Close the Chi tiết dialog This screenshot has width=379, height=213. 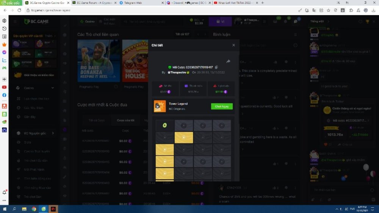pyautogui.click(x=233, y=45)
